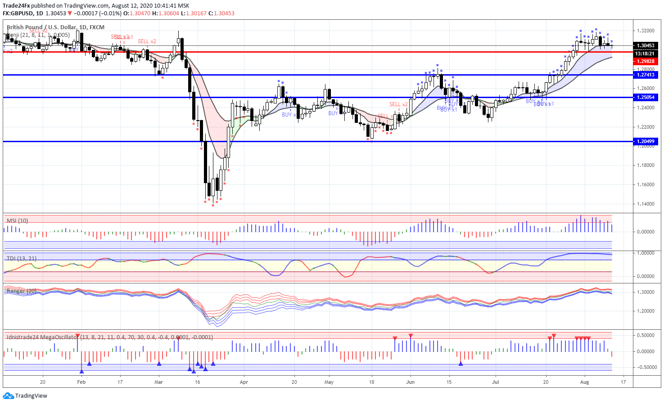Click the 1.16000 price axis value

click(x=646, y=184)
